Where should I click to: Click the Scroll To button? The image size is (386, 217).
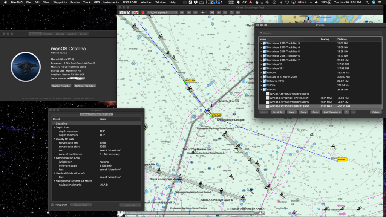click(278, 112)
